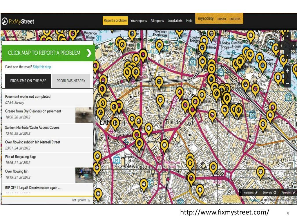297x223 pixels.
Task: Open the Over flowing bin report from 18:19
Action: [47, 175]
